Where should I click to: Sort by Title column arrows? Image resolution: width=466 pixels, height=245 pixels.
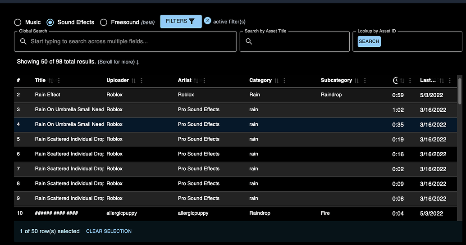(51, 81)
